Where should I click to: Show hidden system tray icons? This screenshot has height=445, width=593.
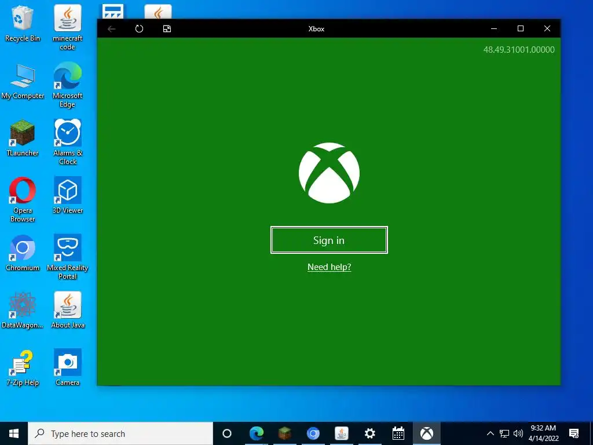(x=490, y=433)
